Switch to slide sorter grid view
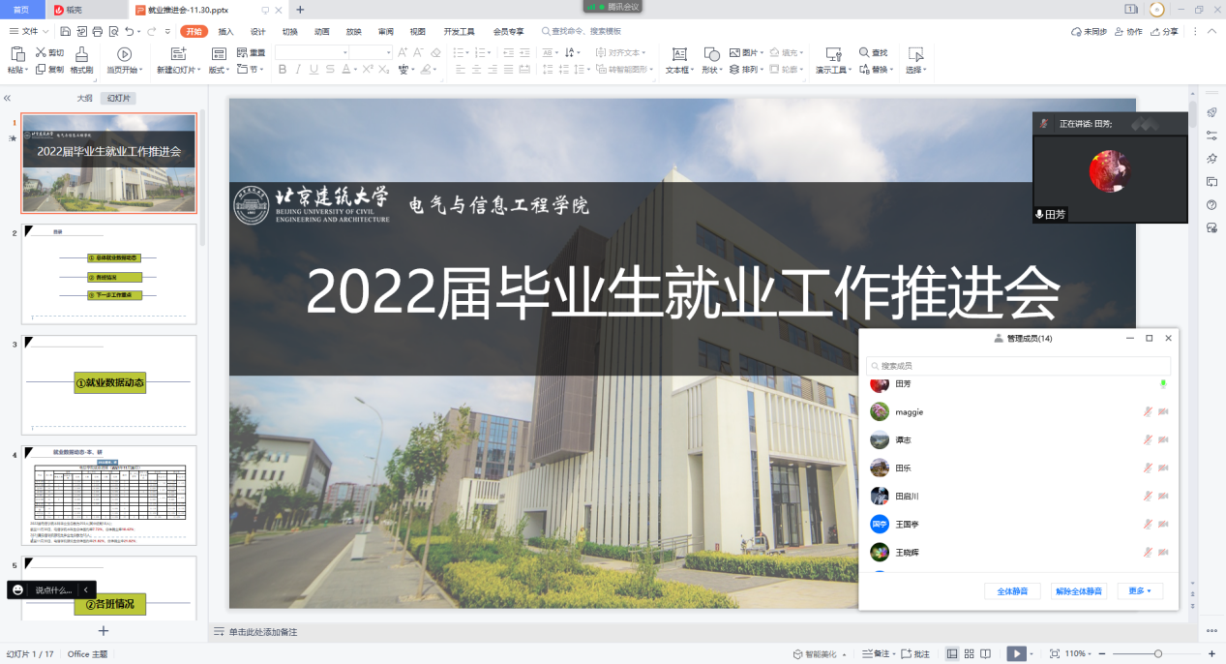The width and height of the screenshot is (1226, 664). [x=970, y=654]
